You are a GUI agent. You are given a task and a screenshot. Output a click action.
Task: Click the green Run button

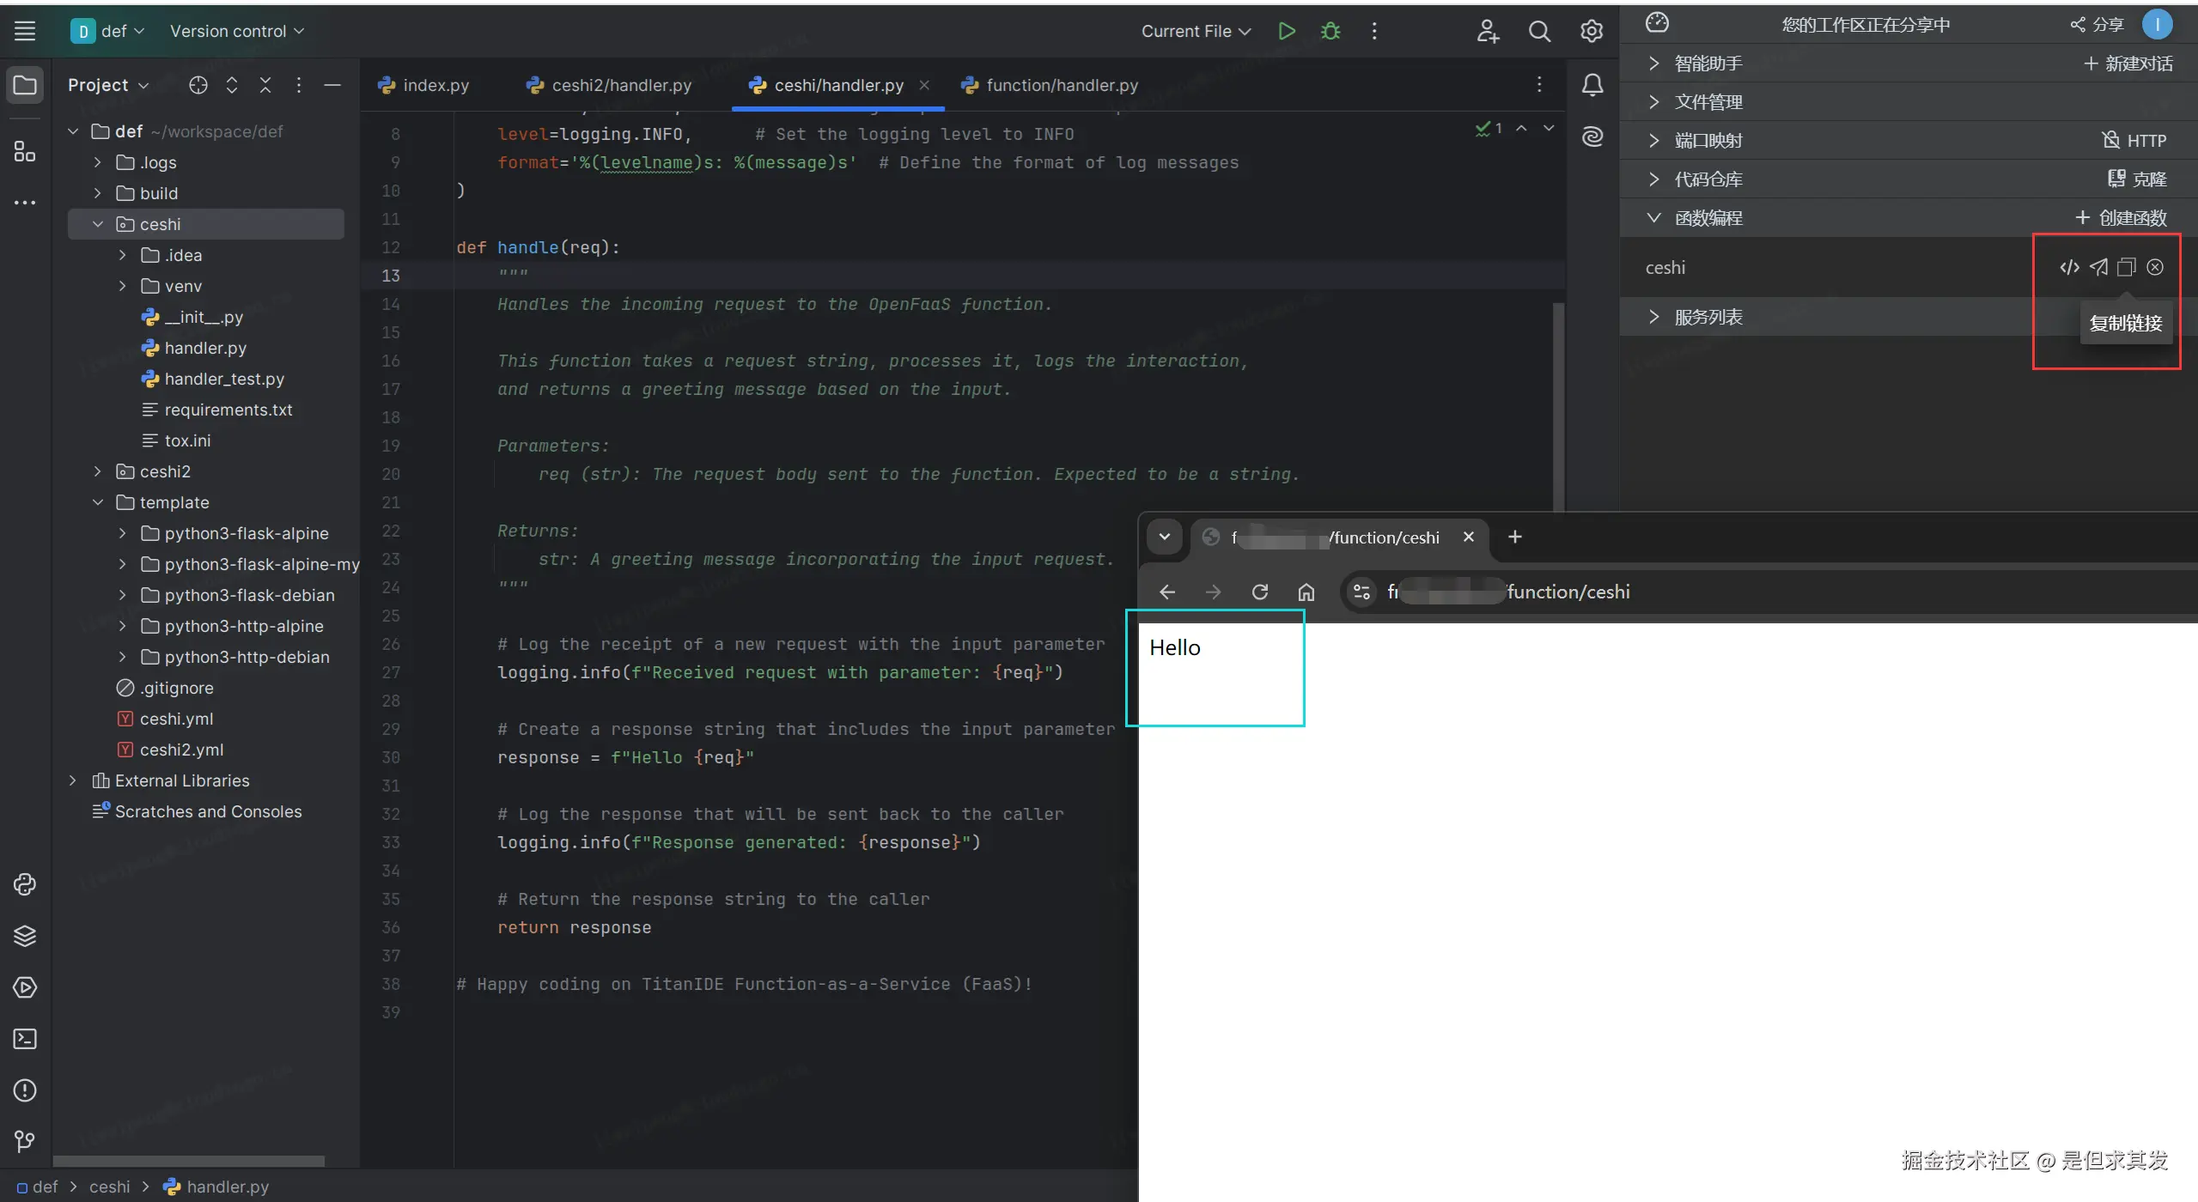coord(1286,31)
